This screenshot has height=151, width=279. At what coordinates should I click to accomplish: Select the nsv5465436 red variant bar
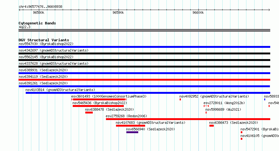click(x=98, y=106)
